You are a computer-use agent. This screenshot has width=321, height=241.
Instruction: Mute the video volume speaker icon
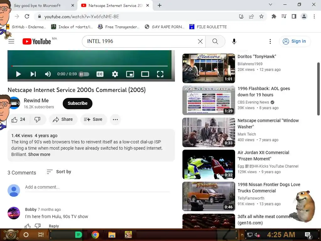[48, 74]
